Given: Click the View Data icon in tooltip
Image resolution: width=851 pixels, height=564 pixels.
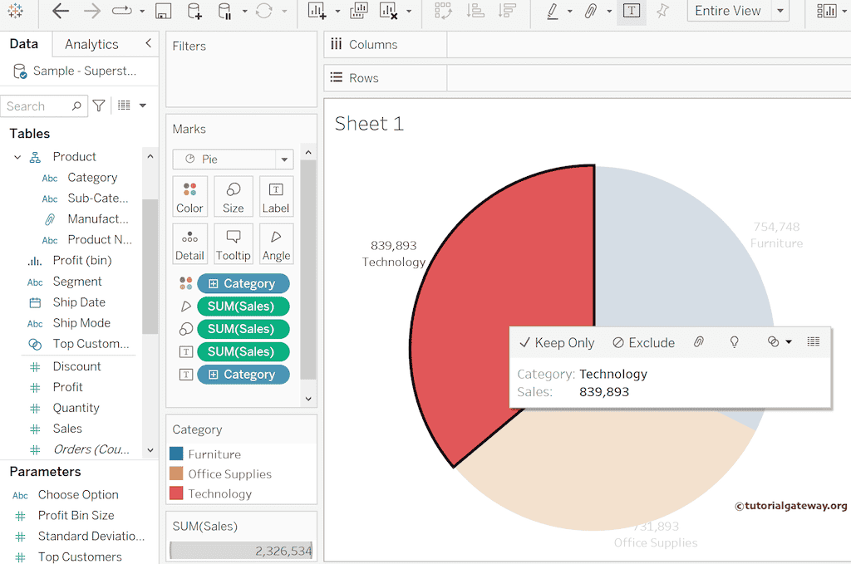Looking at the screenshot, I should (x=814, y=342).
